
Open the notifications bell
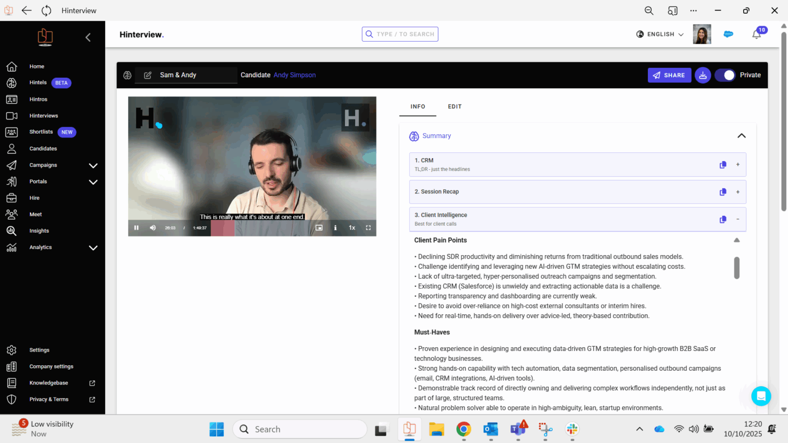coord(756,34)
